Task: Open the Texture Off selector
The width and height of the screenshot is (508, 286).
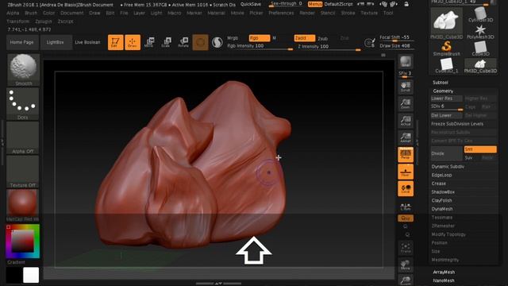Action: 23,172
